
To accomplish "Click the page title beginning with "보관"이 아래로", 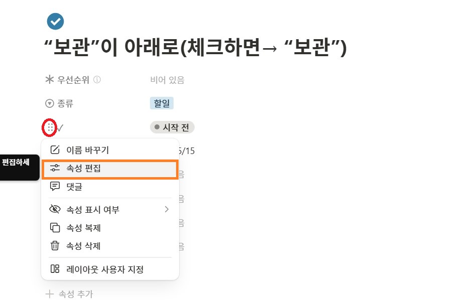I will click(x=196, y=48).
